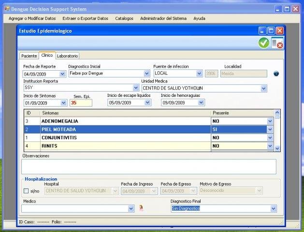The width and height of the screenshot is (304, 232).
Task: Click the Sem. Epi. field showing 35
Action: [81, 103]
